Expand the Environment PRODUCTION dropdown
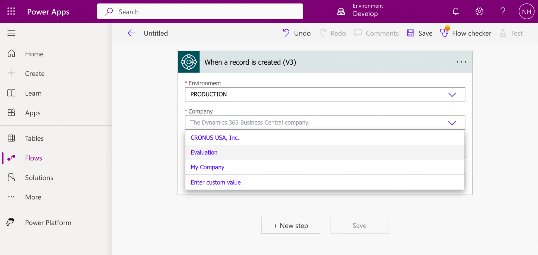Screen dimensions: 538x255 452,94
